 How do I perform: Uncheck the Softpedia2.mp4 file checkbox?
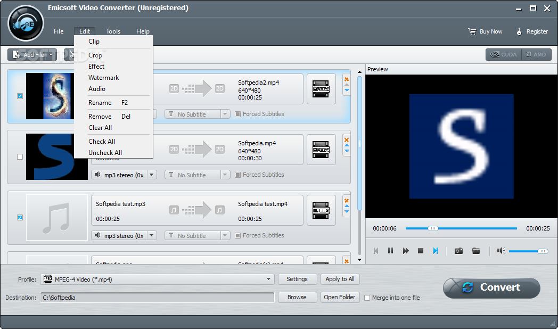point(20,96)
